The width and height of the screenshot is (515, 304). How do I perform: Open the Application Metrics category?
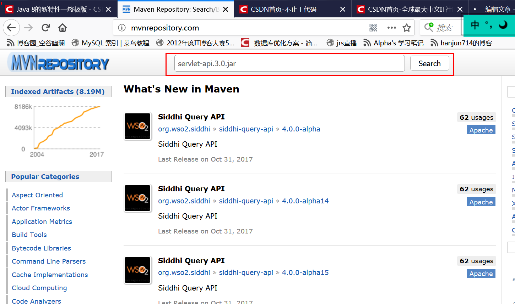[x=42, y=221]
